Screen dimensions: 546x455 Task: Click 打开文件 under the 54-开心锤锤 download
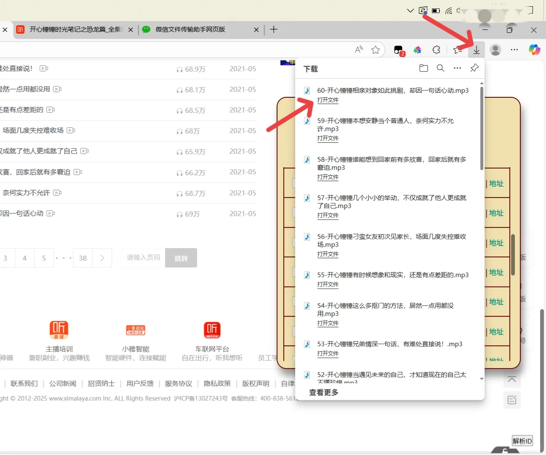point(328,324)
